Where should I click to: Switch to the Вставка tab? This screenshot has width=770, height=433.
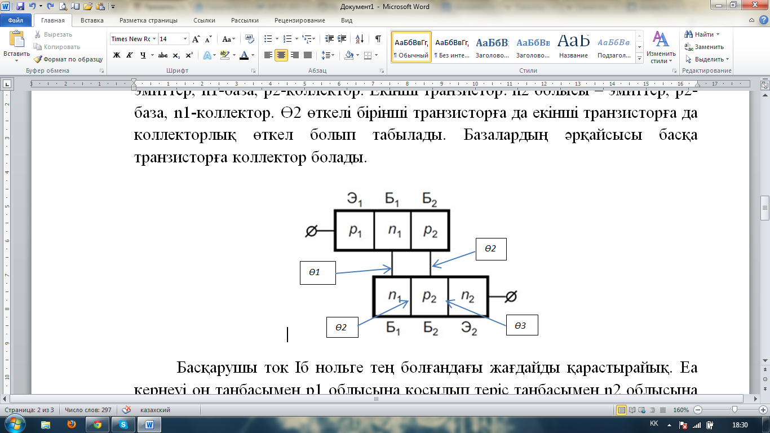pyautogui.click(x=92, y=20)
